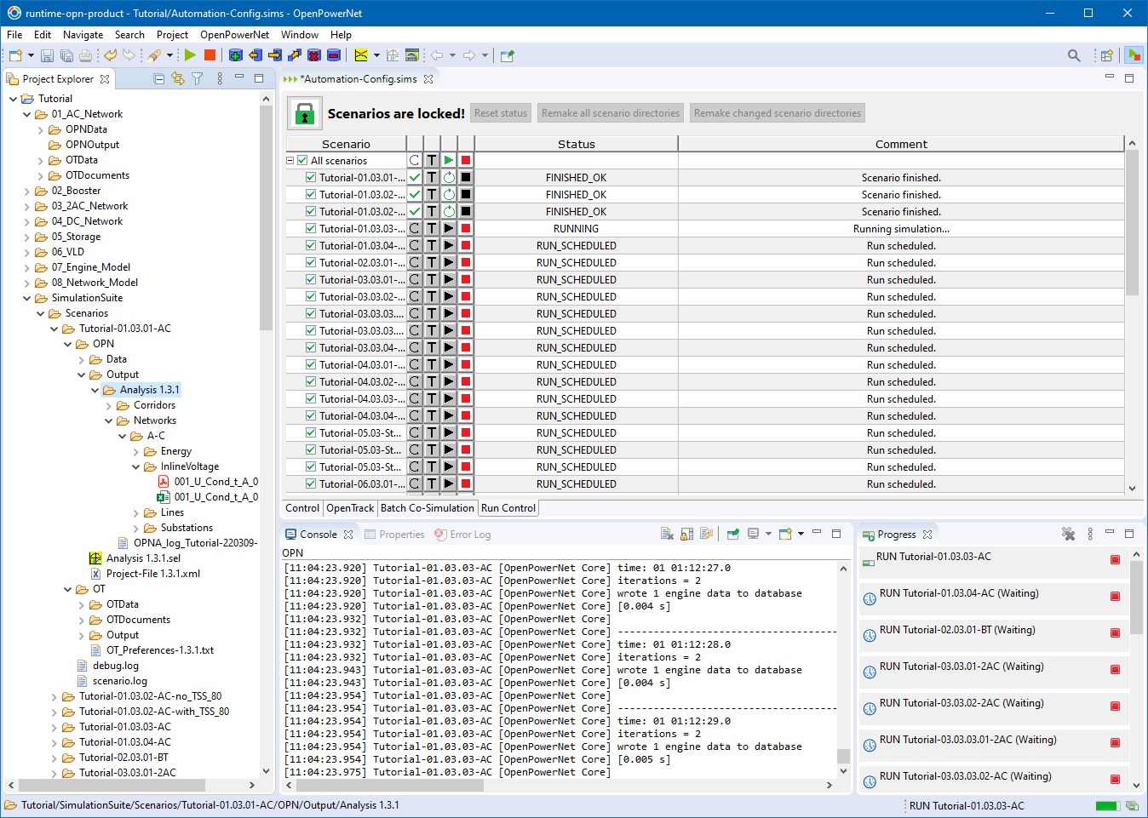Collapse all in Project Explorer
1148x818 pixels.
[158, 78]
